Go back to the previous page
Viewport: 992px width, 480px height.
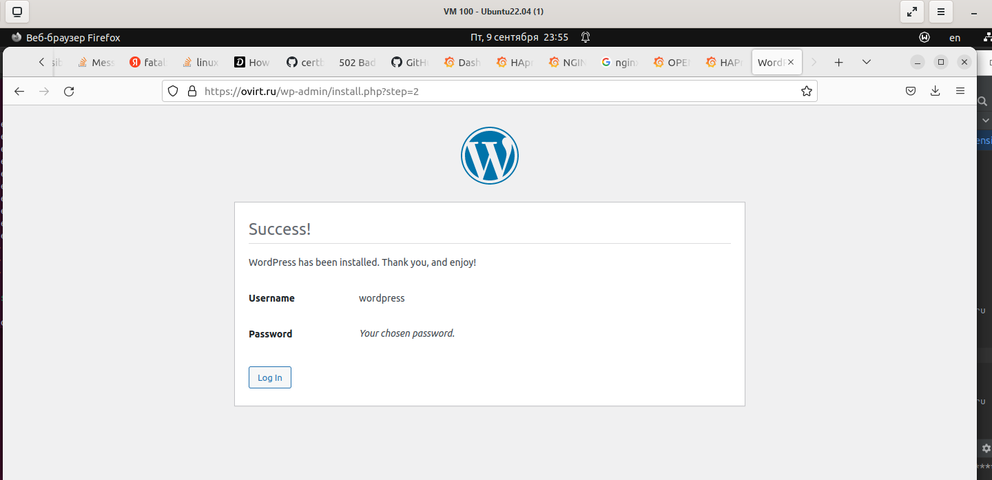pyautogui.click(x=19, y=91)
